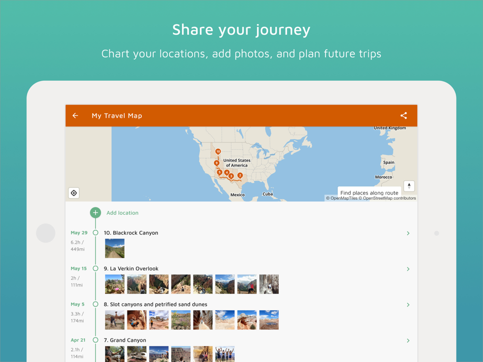Viewport: 483px width, 362px height.
Task: Tap the back arrow in the header
Action: tap(75, 116)
